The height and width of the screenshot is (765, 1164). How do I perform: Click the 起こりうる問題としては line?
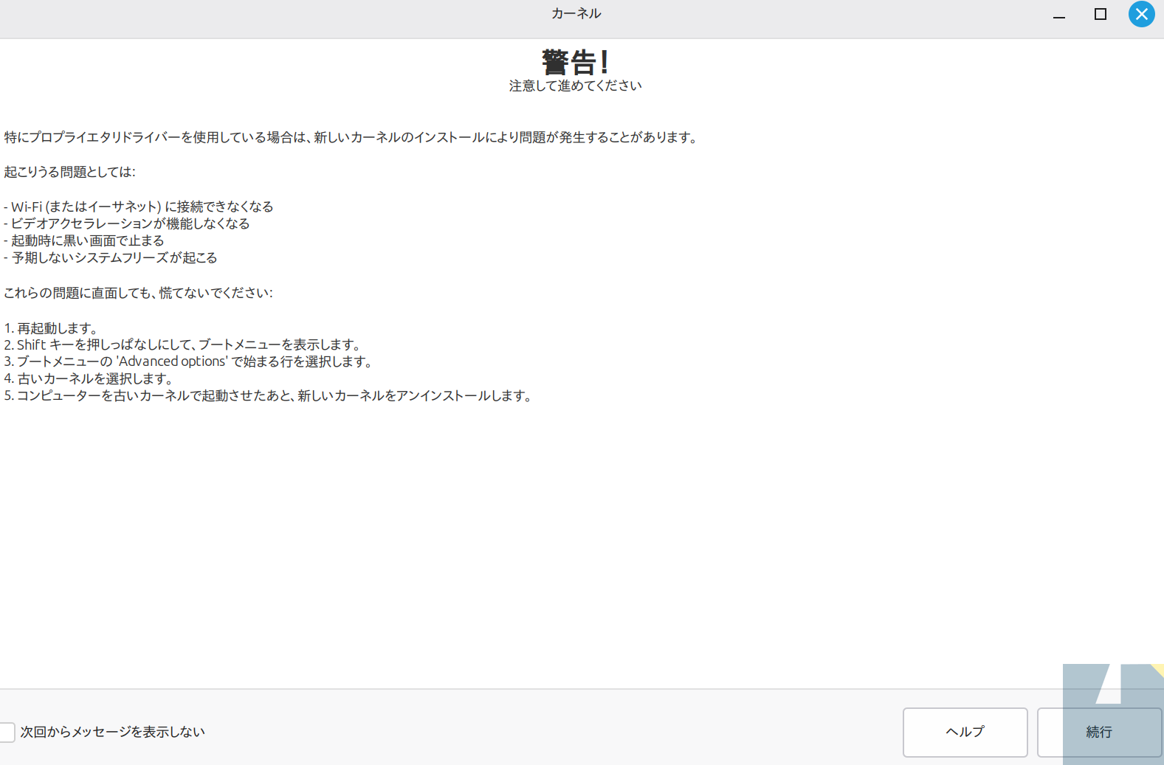tap(69, 172)
